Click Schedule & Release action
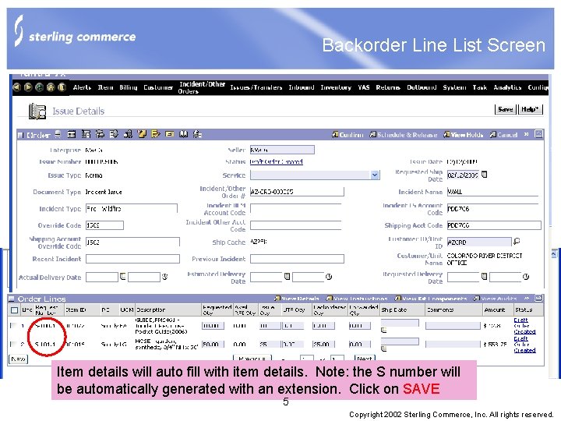 click(x=404, y=135)
